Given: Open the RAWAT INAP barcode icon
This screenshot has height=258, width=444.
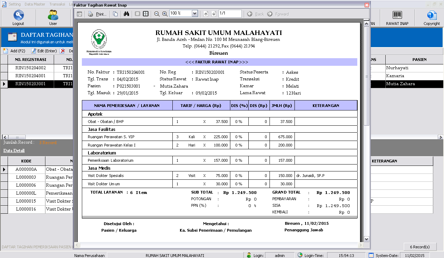Looking at the screenshot, I should (x=397, y=18).
